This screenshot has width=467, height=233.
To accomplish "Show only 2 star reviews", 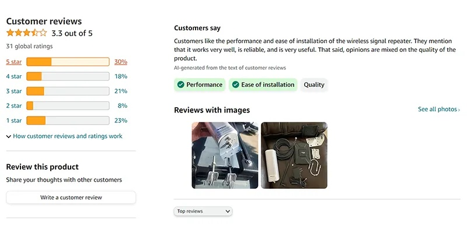I will (x=14, y=106).
